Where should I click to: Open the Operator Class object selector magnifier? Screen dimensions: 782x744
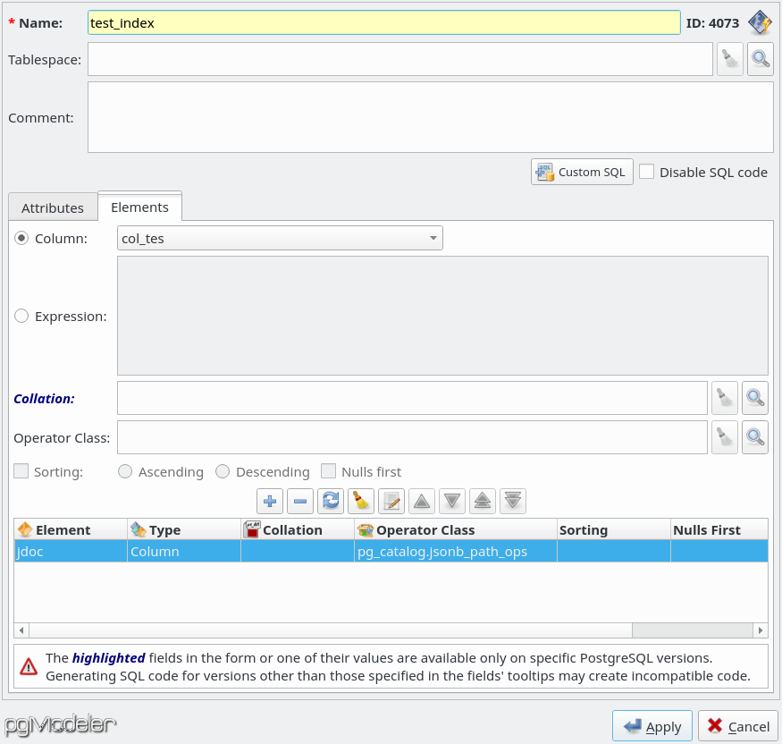tap(755, 437)
